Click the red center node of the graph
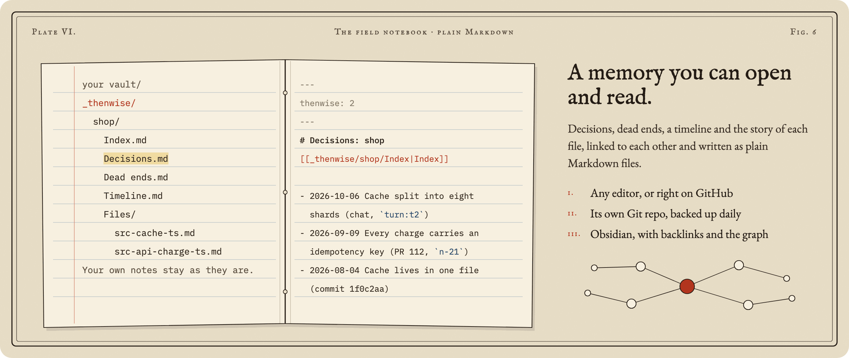Viewport: 849px width, 358px height. 687,286
